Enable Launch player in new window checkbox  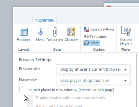click(x=22, y=90)
